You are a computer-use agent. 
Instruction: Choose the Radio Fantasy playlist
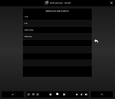pyautogui.click(x=57, y=30)
